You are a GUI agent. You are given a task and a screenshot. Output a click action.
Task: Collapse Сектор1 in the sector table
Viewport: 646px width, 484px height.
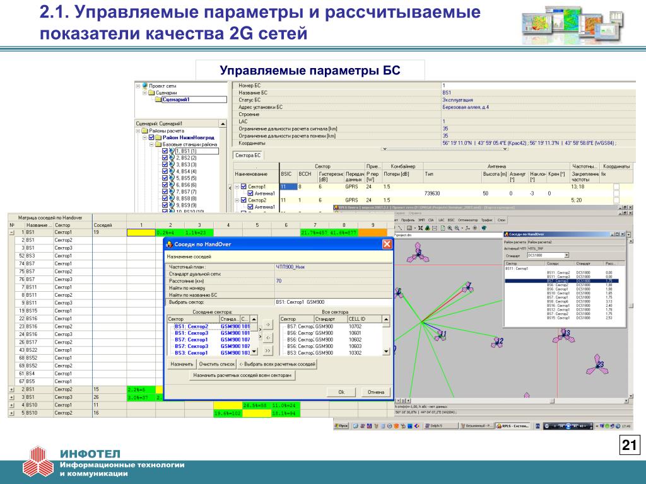point(237,187)
